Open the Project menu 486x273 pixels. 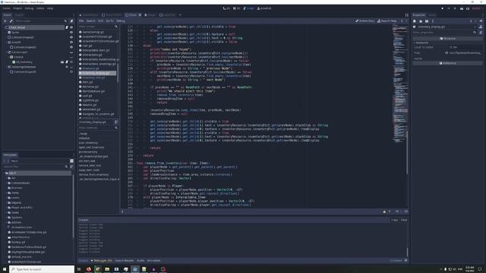click(17, 8)
